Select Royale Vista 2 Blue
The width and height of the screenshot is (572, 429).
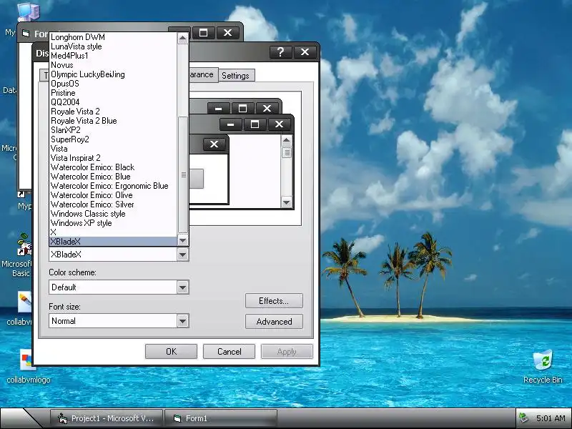click(x=113, y=121)
